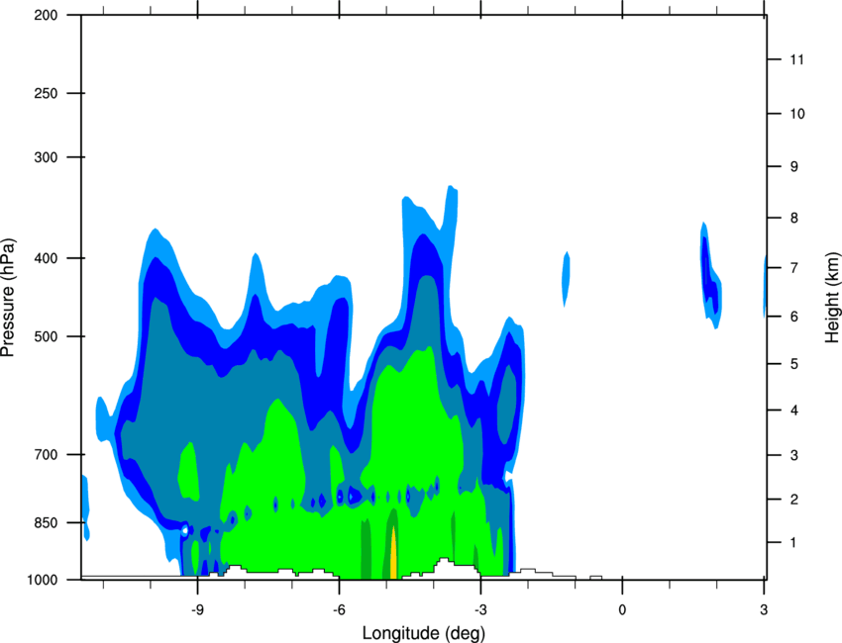This screenshot has width=842, height=643.
Task: Click the 7 km height label
Action: pos(793,268)
